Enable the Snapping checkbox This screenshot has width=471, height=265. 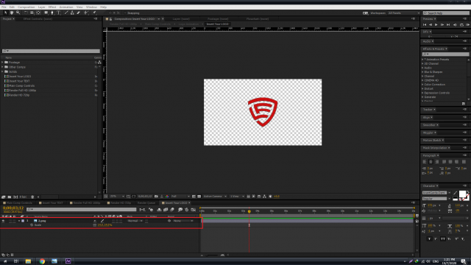(x=126, y=13)
